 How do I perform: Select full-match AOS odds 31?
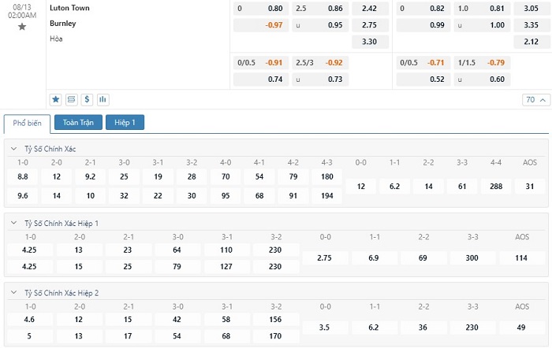pyautogui.click(x=530, y=186)
